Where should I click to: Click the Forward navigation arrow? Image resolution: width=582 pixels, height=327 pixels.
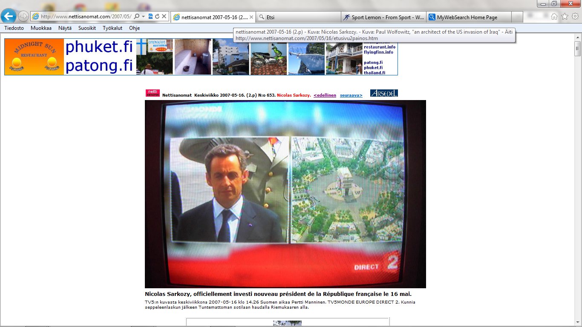coord(23,17)
